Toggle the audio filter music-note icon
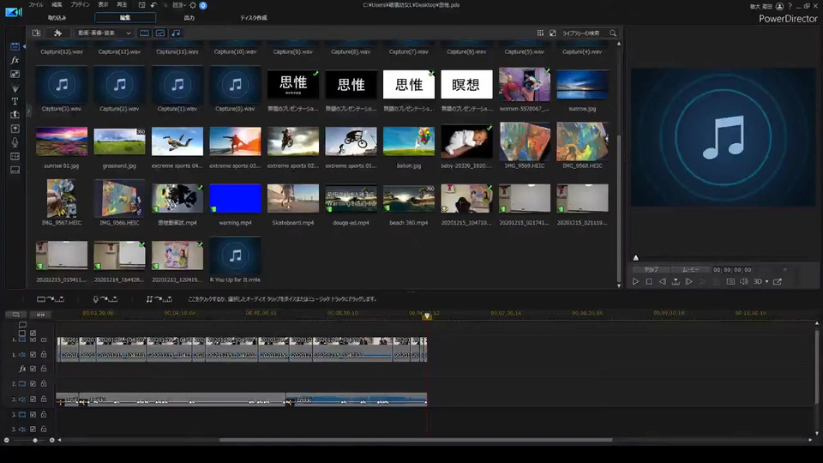This screenshot has height=463, width=823. tap(176, 33)
